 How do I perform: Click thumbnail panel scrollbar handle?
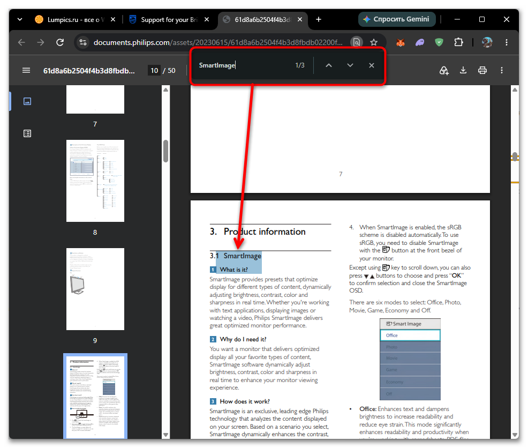coord(165,151)
